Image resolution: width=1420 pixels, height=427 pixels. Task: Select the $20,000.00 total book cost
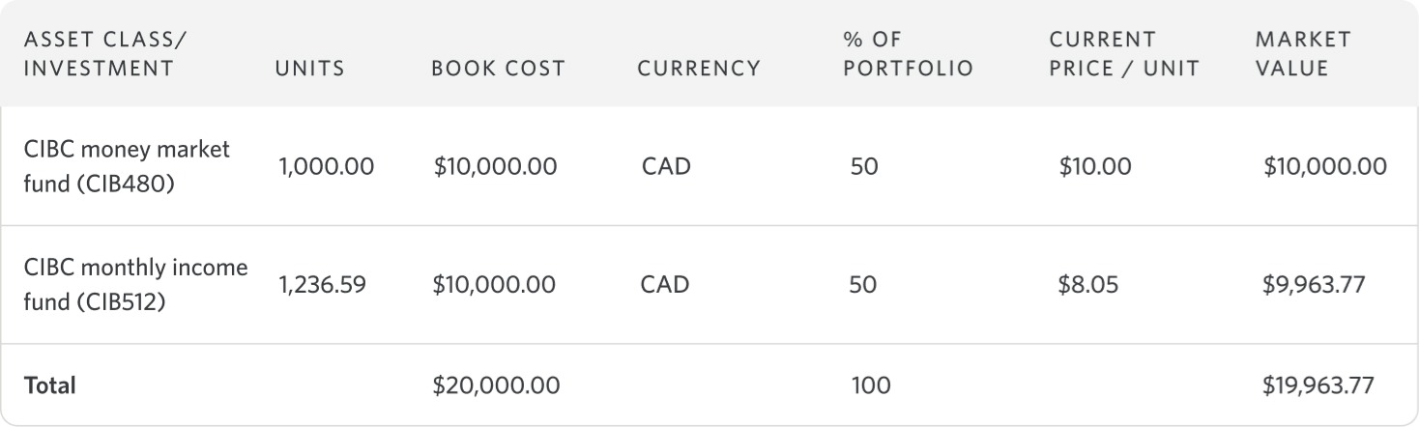click(496, 385)
